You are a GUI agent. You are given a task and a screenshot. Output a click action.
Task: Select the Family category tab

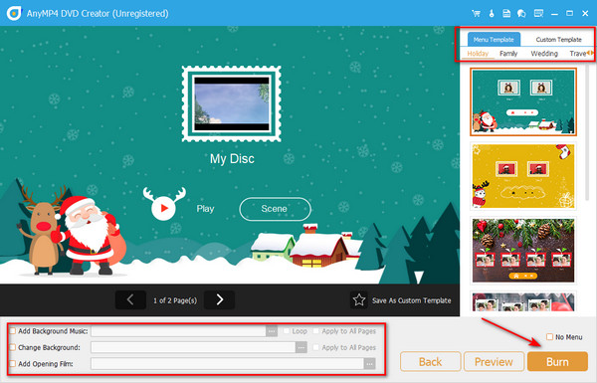coord(508,54)
